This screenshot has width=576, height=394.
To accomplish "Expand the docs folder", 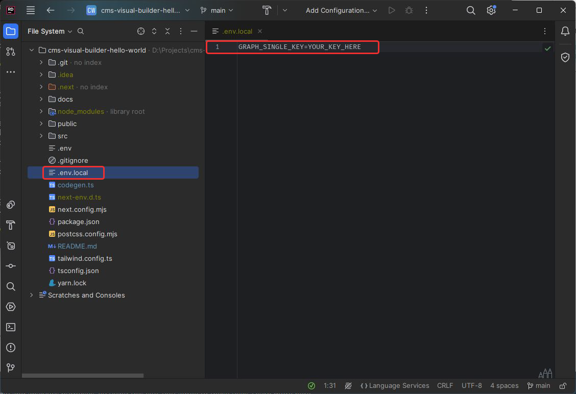I will (41, 99).
